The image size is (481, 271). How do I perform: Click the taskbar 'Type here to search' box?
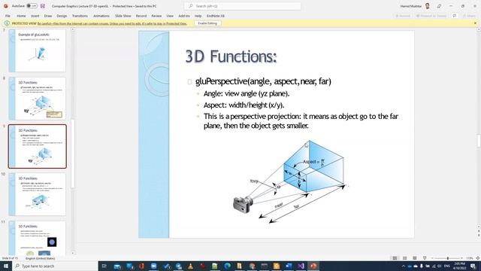tap(55, 266)
